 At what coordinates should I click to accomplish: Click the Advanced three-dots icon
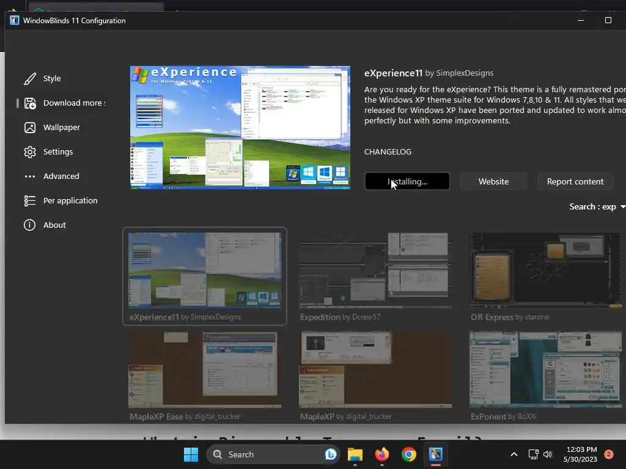pos(30,176)
